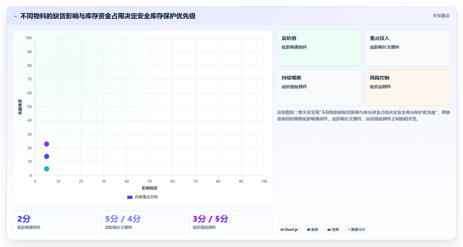This screenshot has width=463, height=247.
Task: Click the indigo scatter point near 14
Action: pyautogui.click(x=46, y=156)
